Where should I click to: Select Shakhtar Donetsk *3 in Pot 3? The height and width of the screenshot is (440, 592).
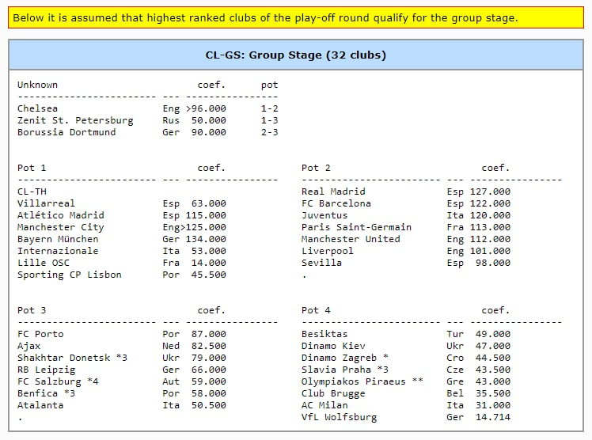pos(72,358)
